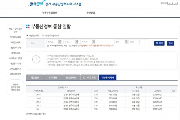This screenshot has height=120, width=180.
Task: Switch to the 토지대장 tab
Action: point(53,77)
